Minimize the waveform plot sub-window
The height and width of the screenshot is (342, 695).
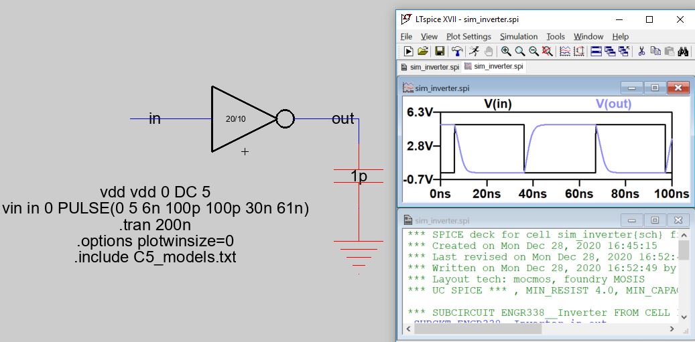coord(631,88)
